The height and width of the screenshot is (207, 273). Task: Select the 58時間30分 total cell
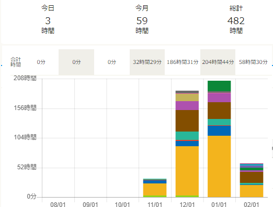(x=253, y=62)
